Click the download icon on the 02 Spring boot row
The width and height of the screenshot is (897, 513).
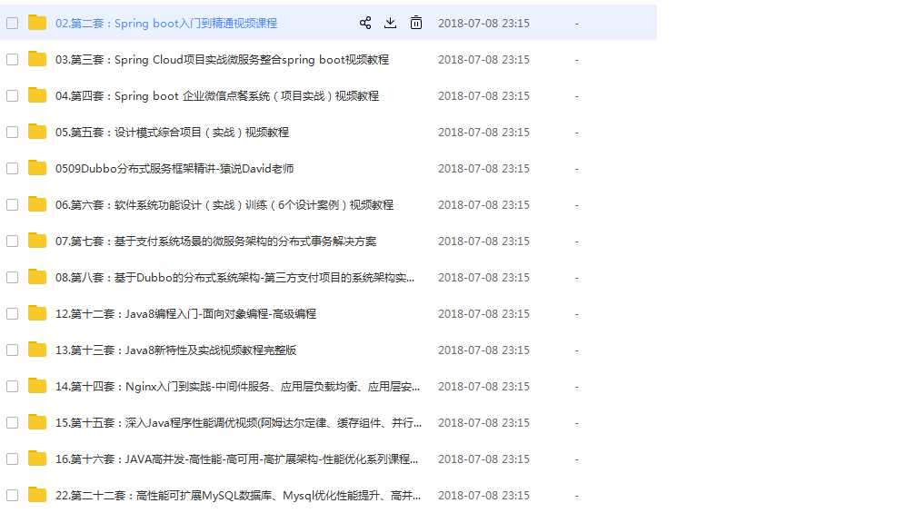click(390, 23)
